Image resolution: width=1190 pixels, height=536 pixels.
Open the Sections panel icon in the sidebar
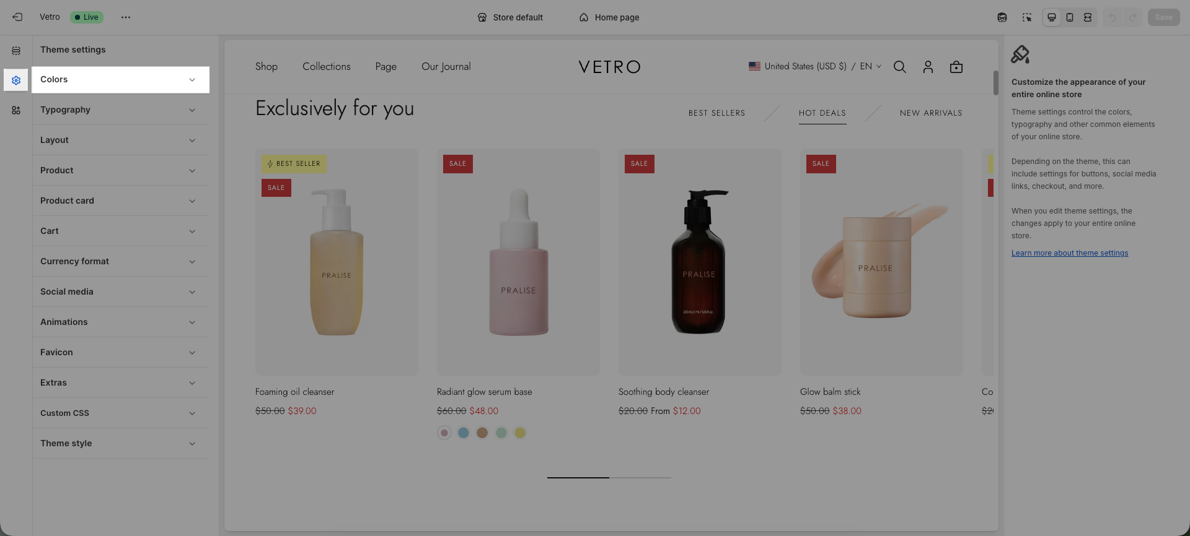coord(16,51)
